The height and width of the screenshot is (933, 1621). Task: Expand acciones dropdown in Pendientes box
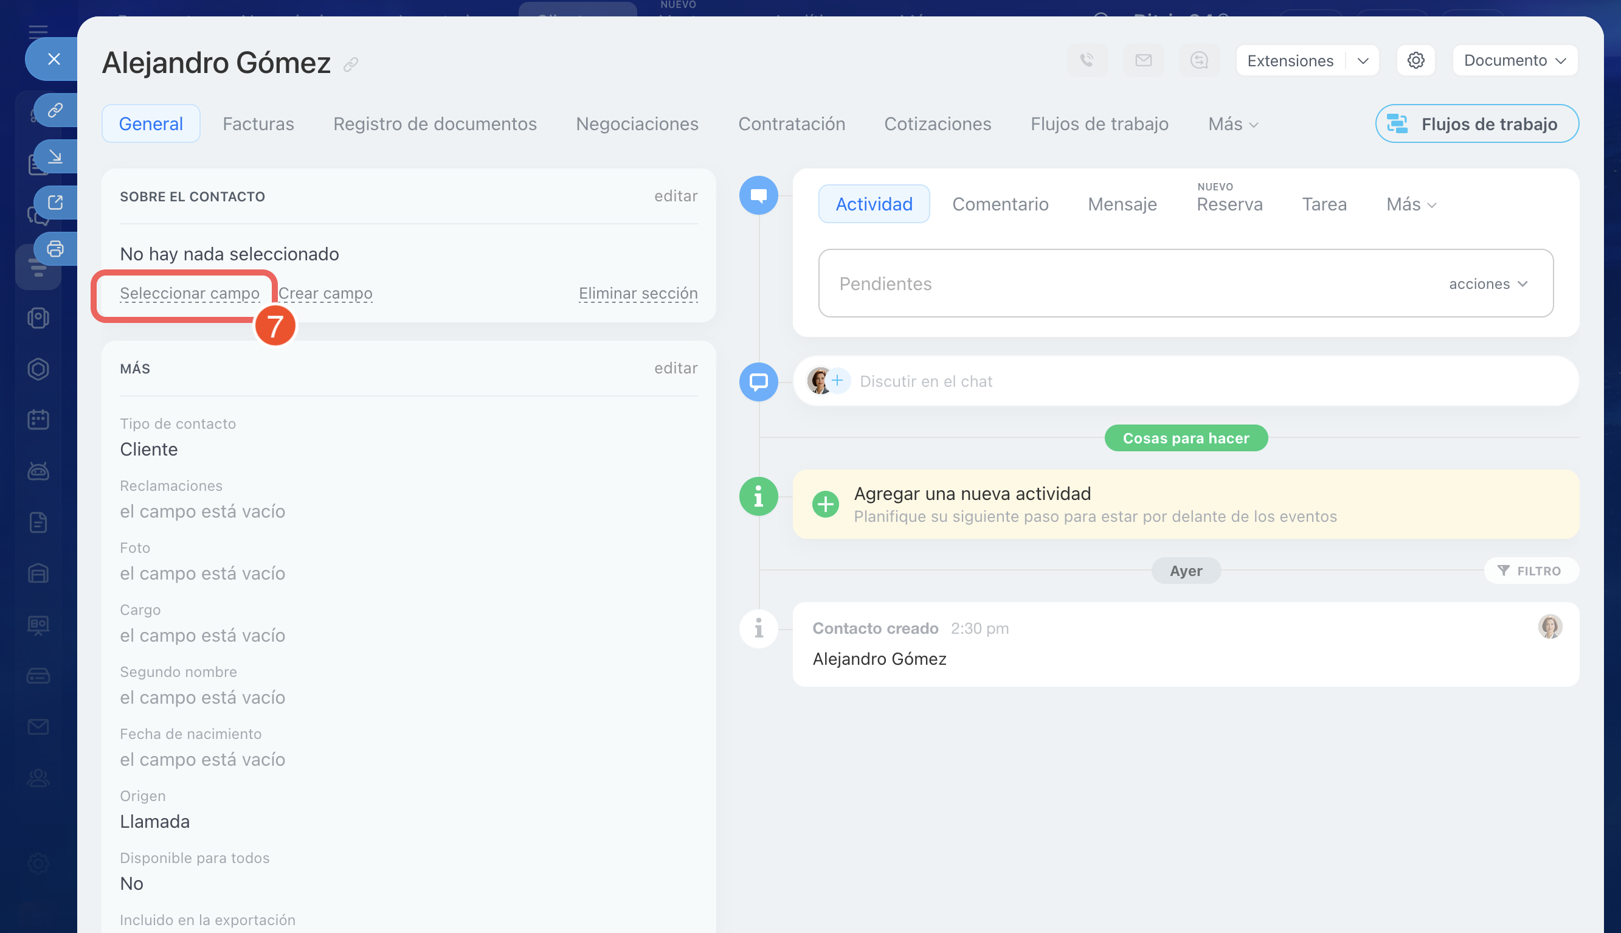point(1489,284)
